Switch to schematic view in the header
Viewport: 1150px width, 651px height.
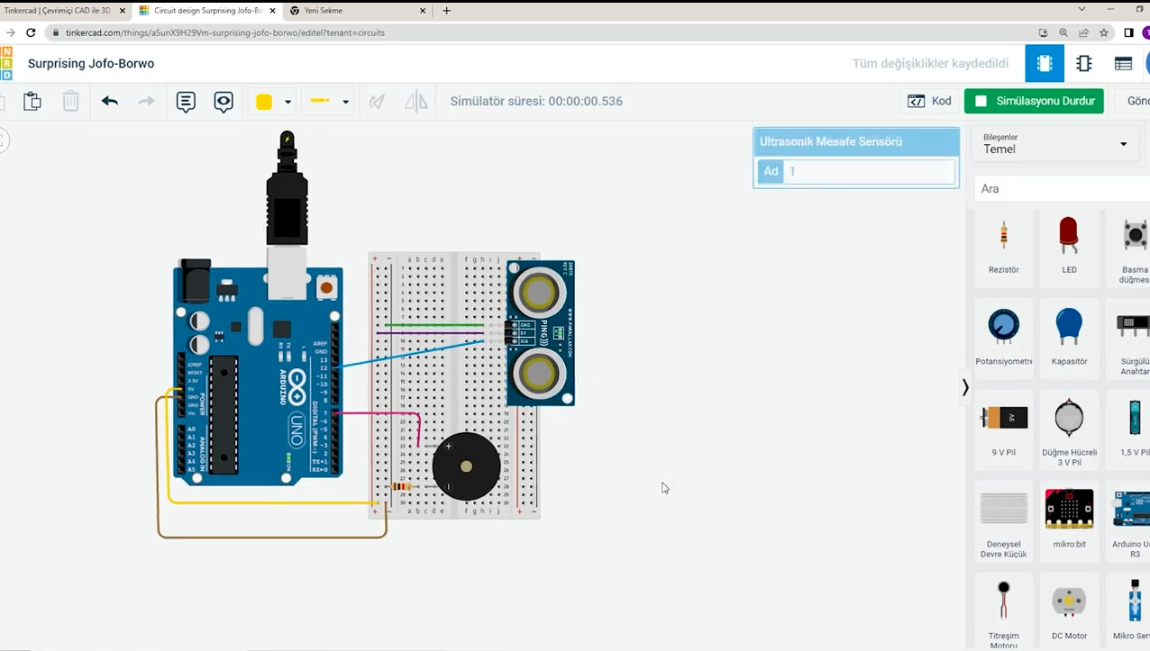(x=1083, y=63)
